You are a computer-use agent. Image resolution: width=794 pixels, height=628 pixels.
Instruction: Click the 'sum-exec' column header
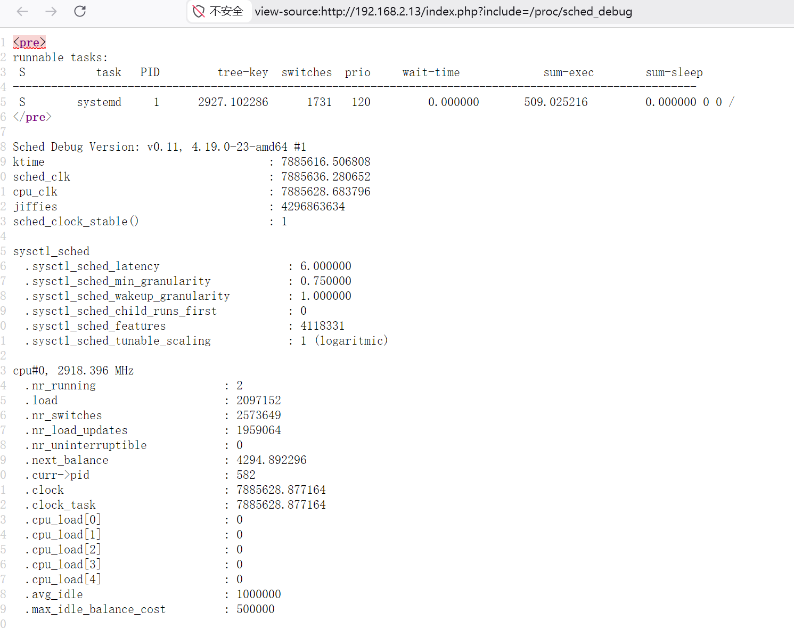[x=568, y=72]
